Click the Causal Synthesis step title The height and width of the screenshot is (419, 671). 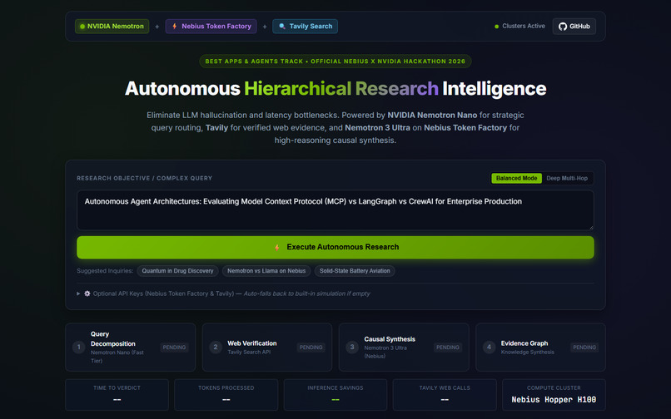pyautogui.click(x=390, y=339)
